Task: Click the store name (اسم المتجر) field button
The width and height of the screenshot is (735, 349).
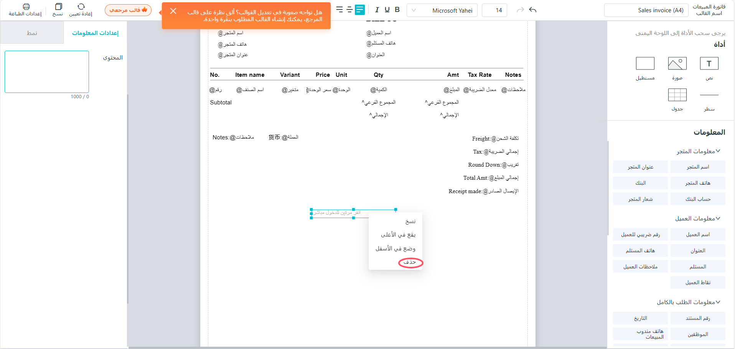Action: tap(697, 167)
